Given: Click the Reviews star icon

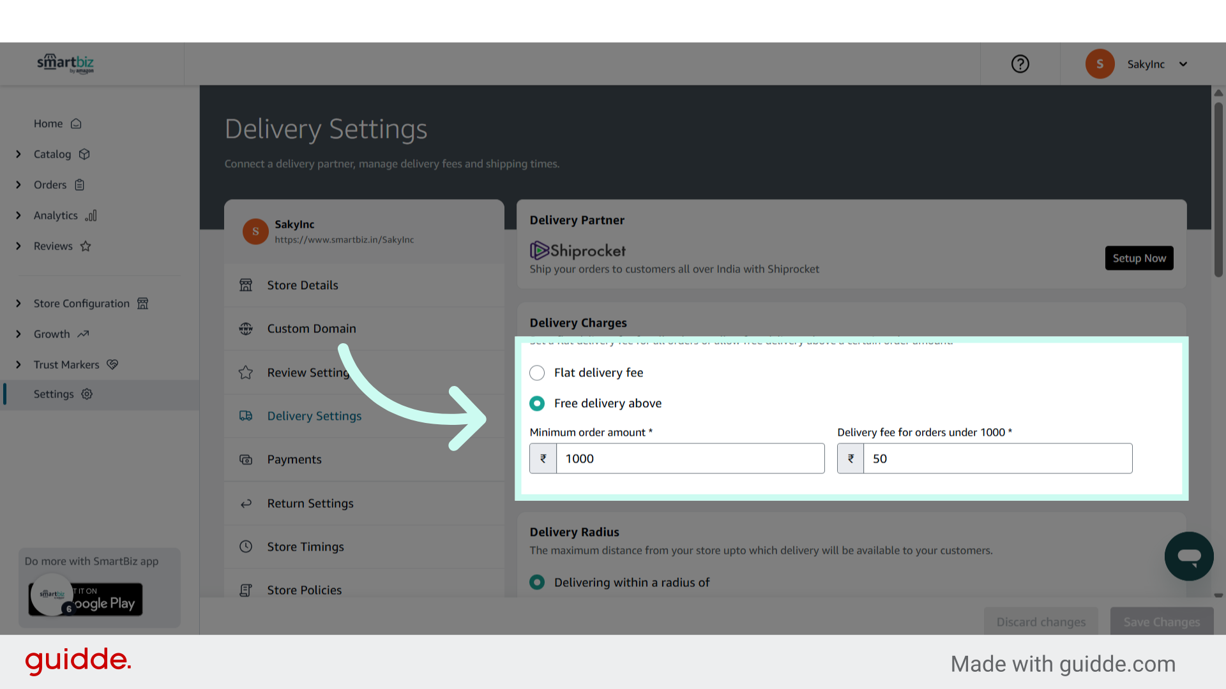Looking at the screenshot, I should point(86,246).
